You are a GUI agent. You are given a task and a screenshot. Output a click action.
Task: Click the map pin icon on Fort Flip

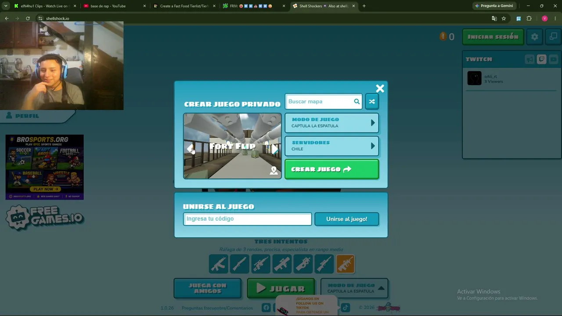coord(274,171)
